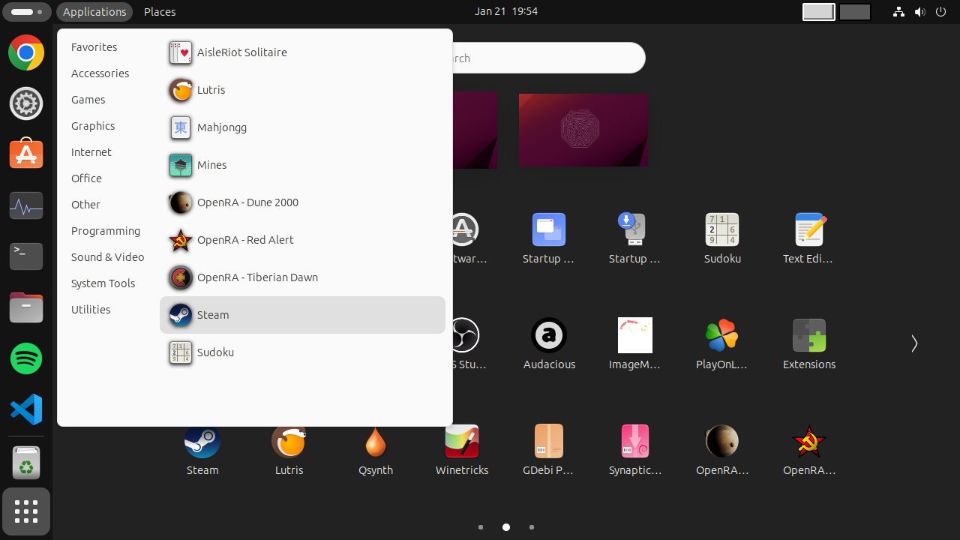
Task: Launch GDebi Package Installer in app grid
Action: [548, 450]
